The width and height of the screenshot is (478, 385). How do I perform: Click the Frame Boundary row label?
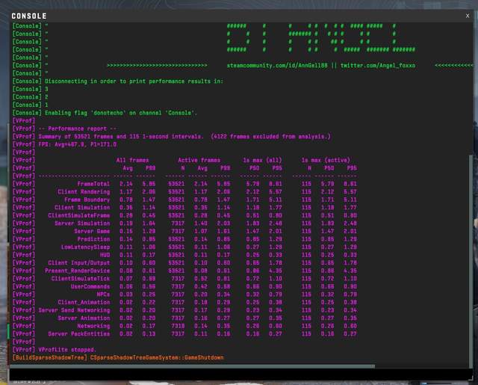pos(87,200)
